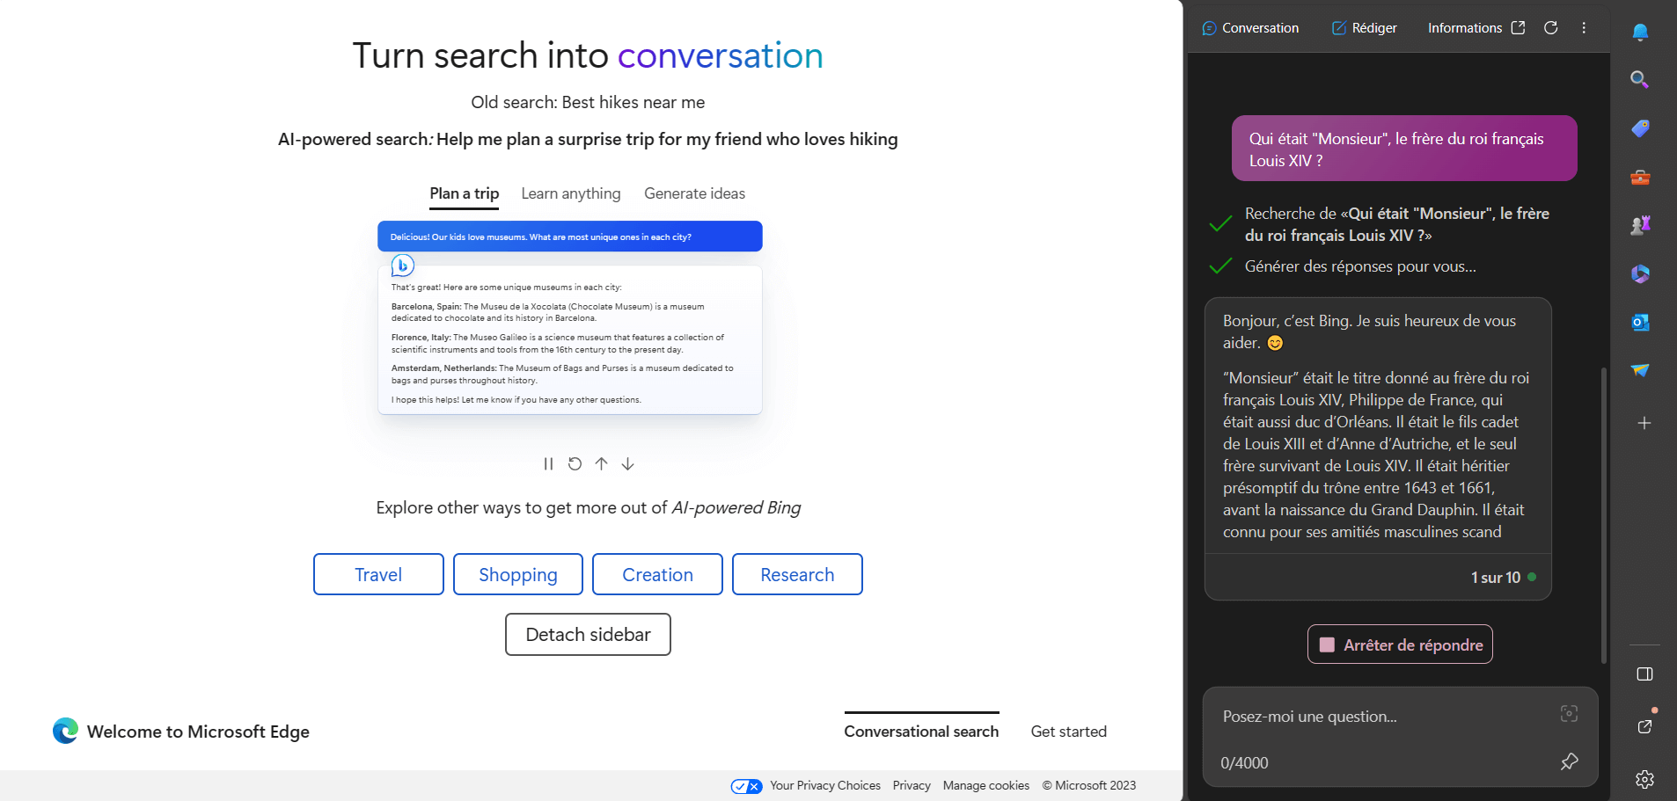
Task: Open sidebar settings gear icon
Action: coord(1644,779)
